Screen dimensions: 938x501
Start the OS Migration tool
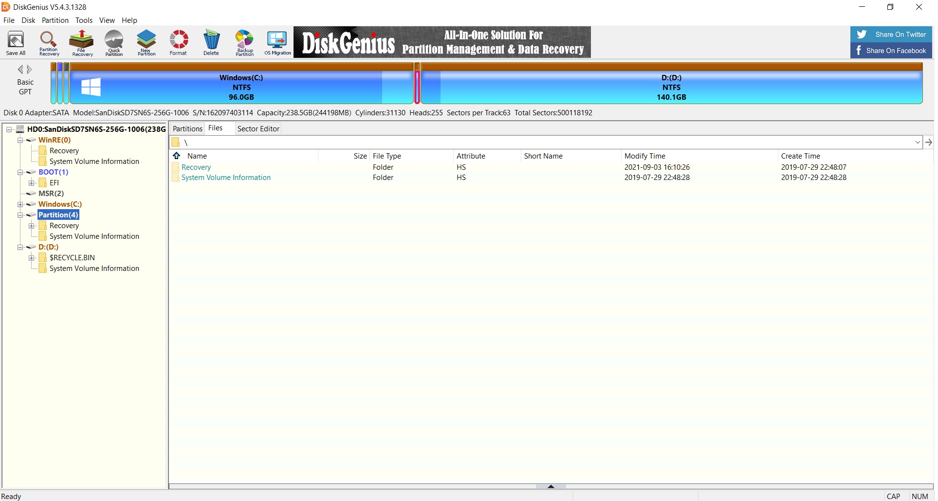coord(277,43)
